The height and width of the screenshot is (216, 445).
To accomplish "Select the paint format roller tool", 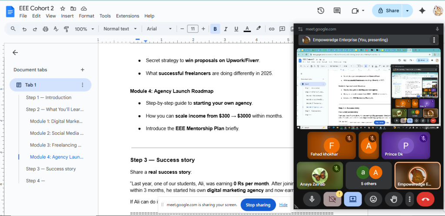I will tap(66, 29).
